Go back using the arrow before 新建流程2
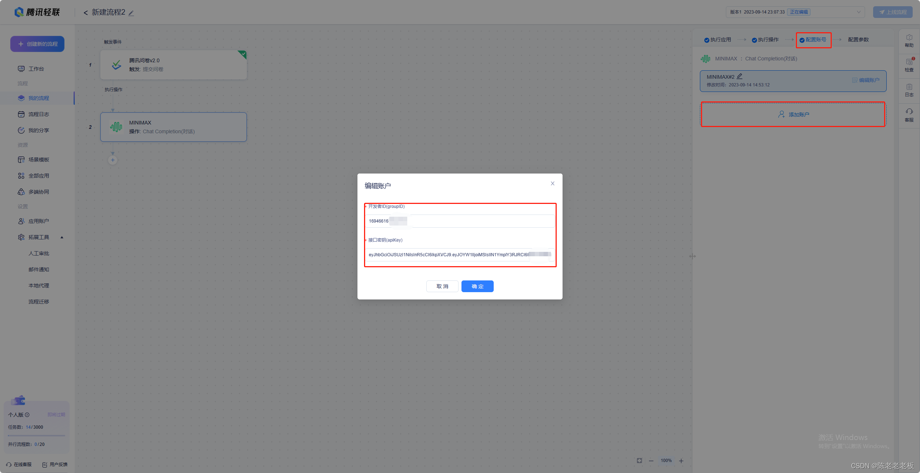Image resolution: width=920 pixels, height=473 pixels. pyautogui.click(x=86, y=13)
